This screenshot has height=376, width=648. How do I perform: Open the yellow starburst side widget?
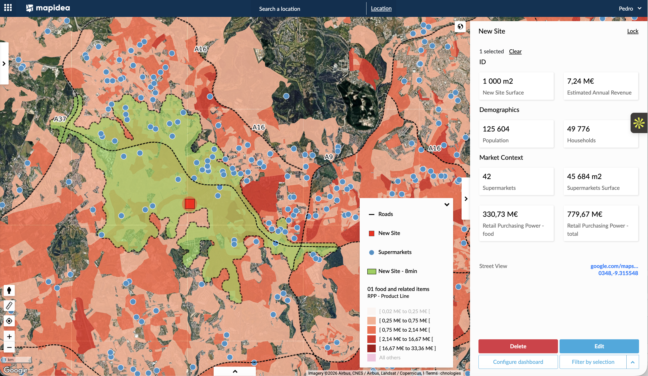point(639,123)
